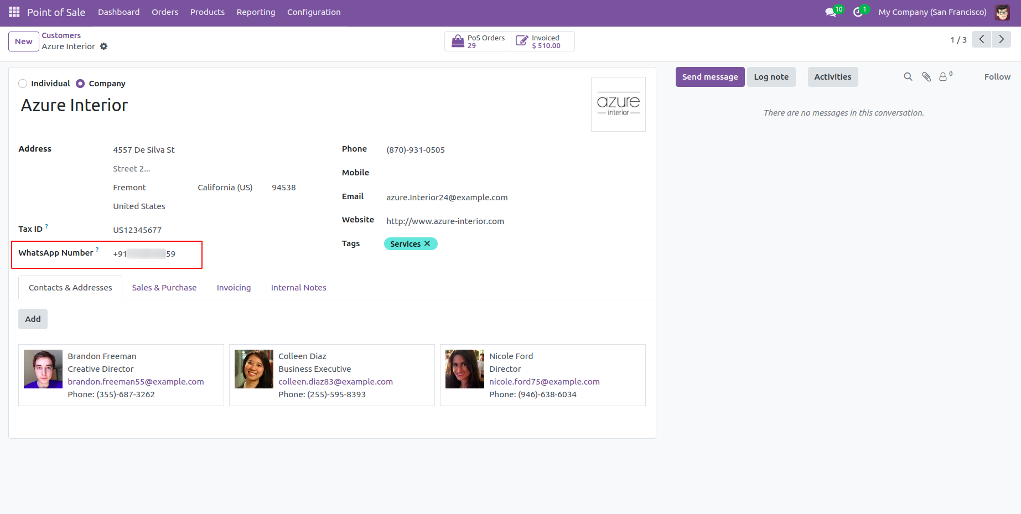Viewport: 1021px width, 514px height.
Task: Switch to the Invoicing tab
Action: tap(234, 288)
